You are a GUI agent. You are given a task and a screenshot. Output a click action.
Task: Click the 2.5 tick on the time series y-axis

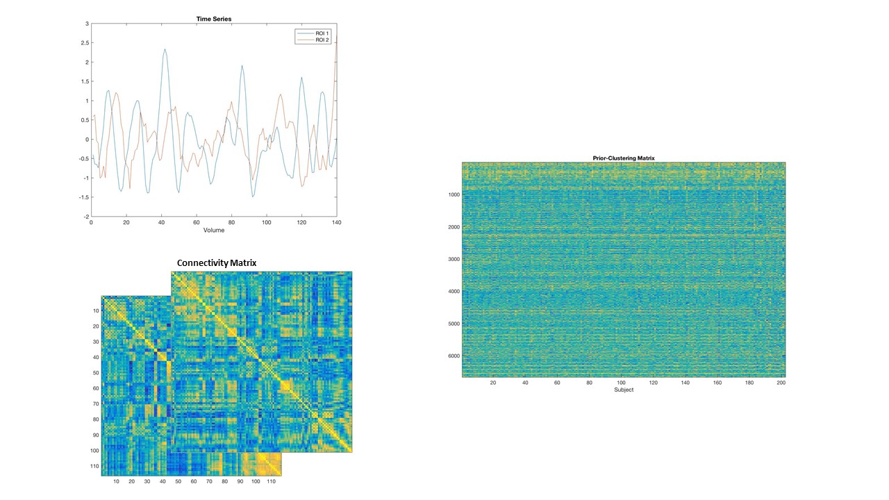tap(83, 43)
